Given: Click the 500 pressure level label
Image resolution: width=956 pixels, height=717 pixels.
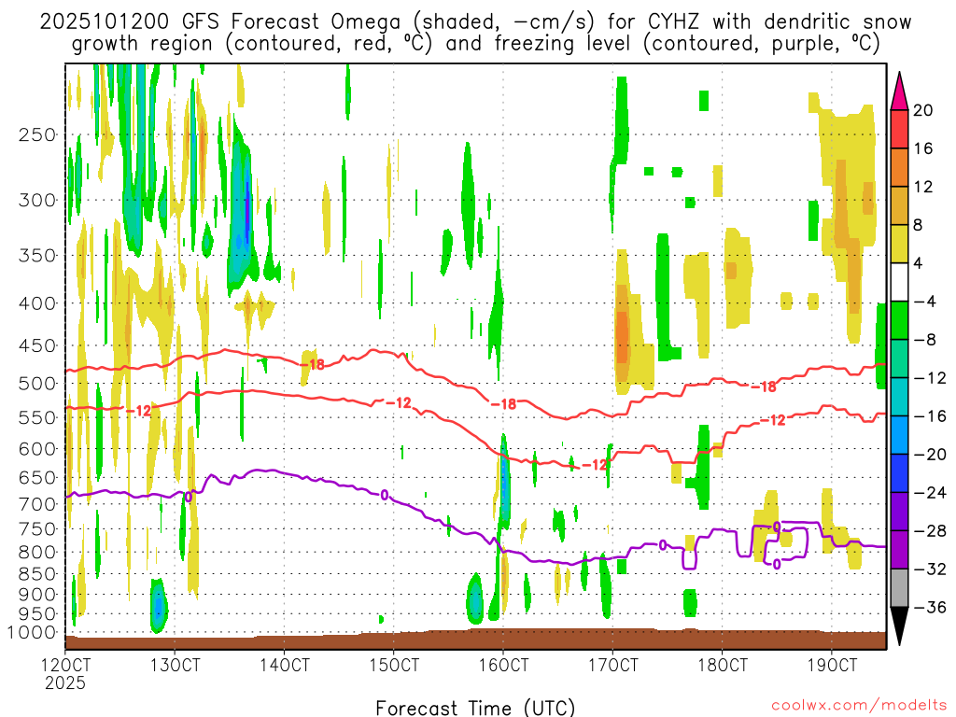Looking at the screenshot, I should (x=37, y=384).
